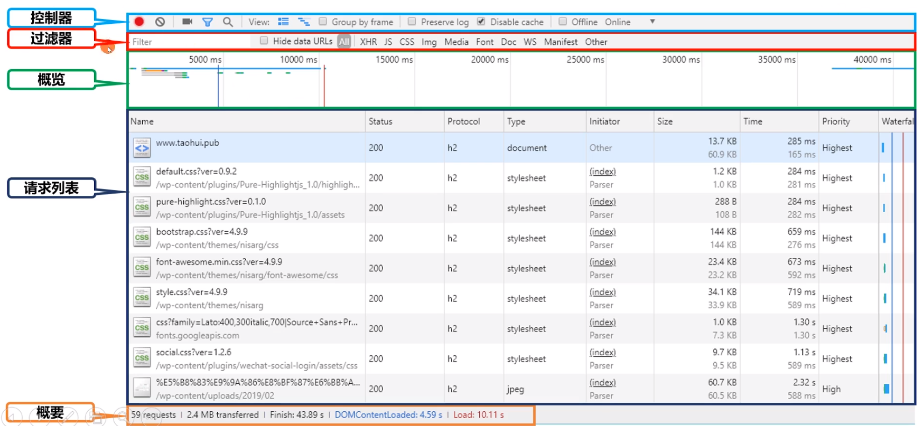Filter requests by CSS type
Screen dimensions: 923x426
[x=406, y=42]
